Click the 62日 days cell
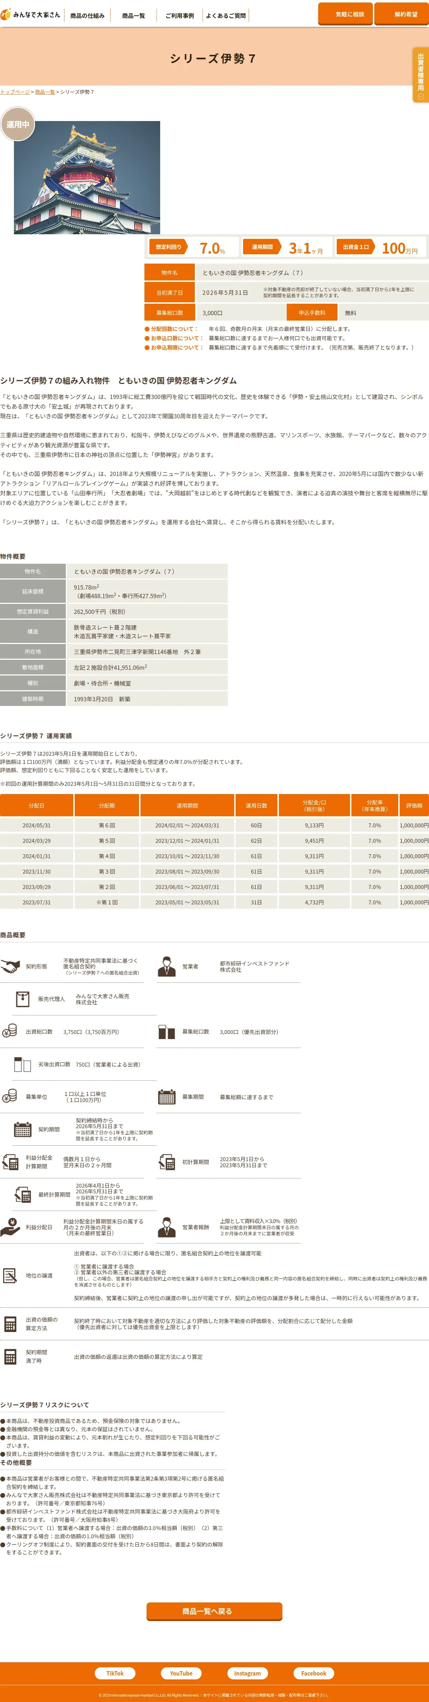The height and width of the screenshot is (1702, 429). [256, 840]
